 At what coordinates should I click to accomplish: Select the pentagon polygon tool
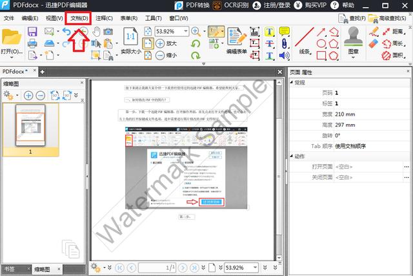click(x=334, y=43)
